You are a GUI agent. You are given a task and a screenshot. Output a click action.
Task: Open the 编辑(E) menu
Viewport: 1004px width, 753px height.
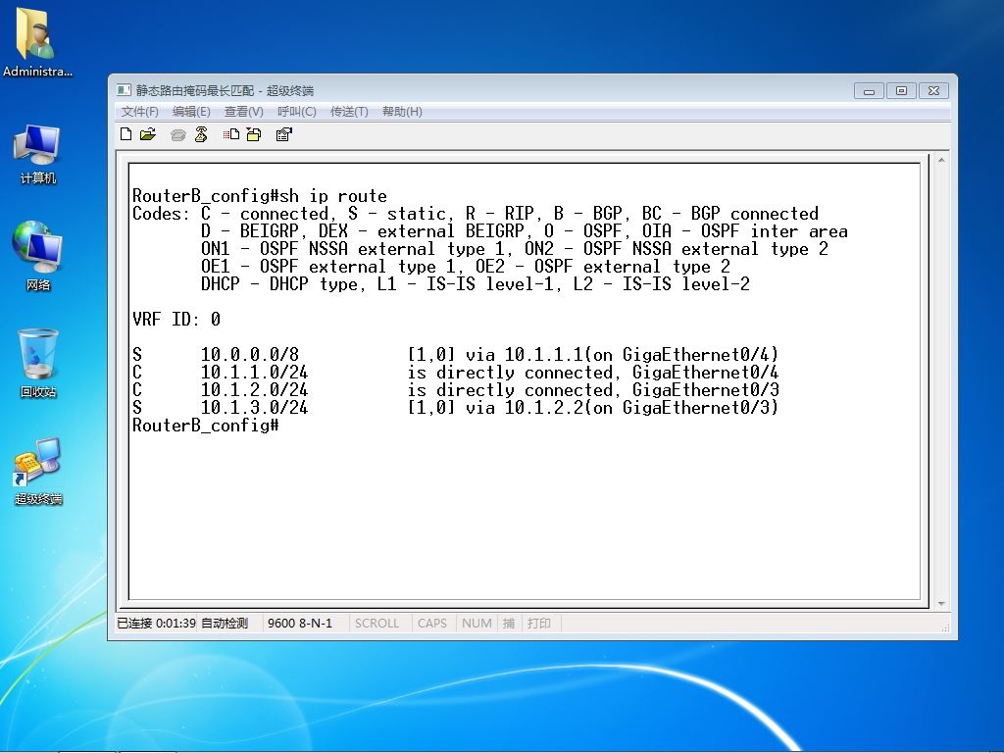tap(191, 112)
